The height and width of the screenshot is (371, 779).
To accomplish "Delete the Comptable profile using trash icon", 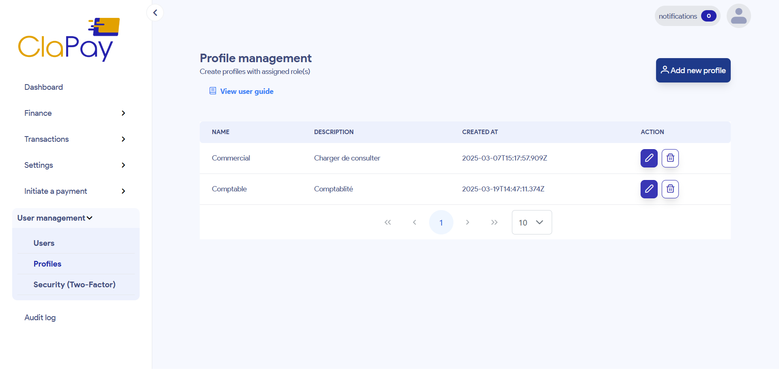I will [x=670, y=189].
